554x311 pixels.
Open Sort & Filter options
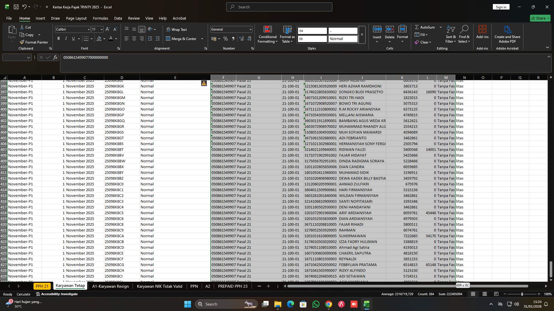[x=450, y=34]
